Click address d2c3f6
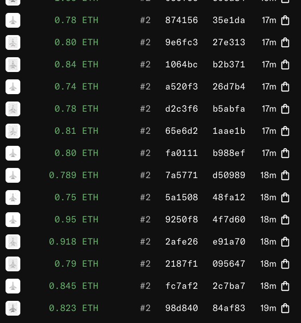This screenshot has width=301, height=323. [181, 109]
